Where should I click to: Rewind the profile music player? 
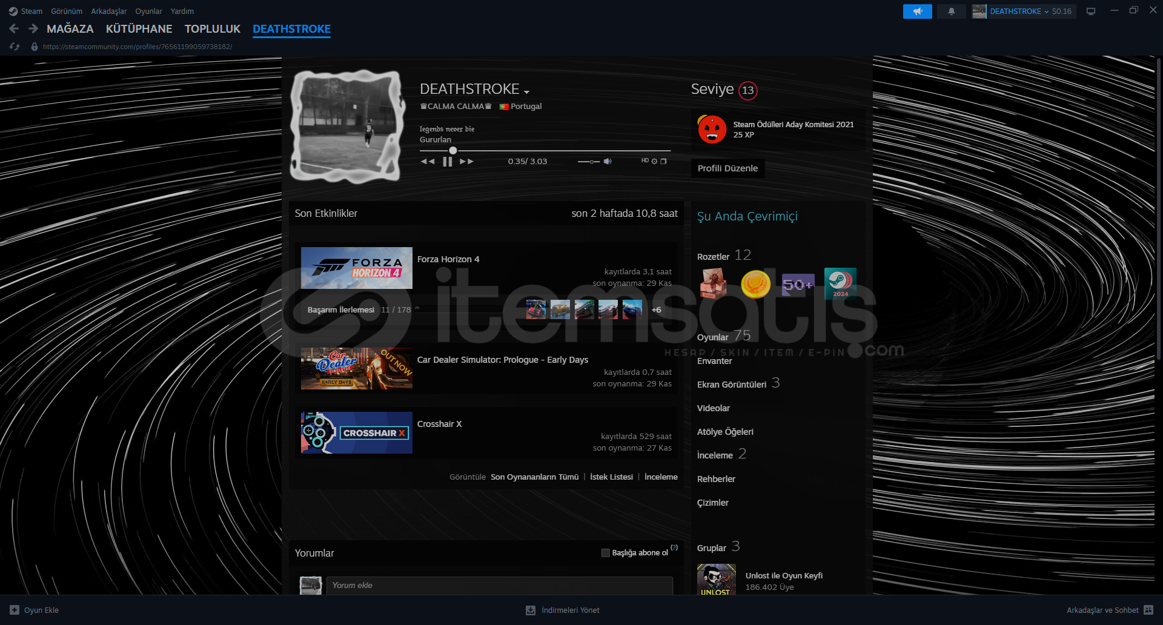coord(428,161)
